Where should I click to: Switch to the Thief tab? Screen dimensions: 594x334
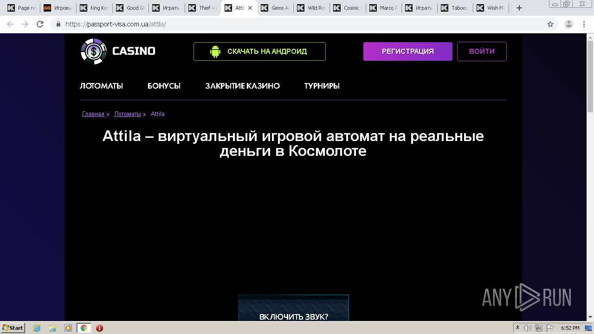click(202, 8)
